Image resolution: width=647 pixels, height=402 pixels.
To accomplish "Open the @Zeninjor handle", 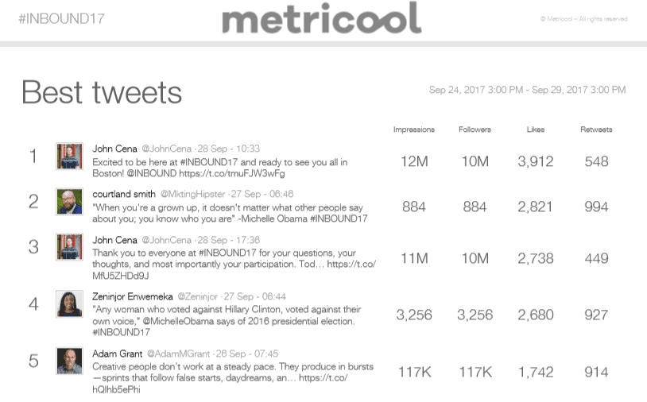I will pyautogui.click(x=198, y=297).
